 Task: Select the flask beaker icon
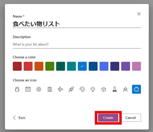(x=115, y=89)
